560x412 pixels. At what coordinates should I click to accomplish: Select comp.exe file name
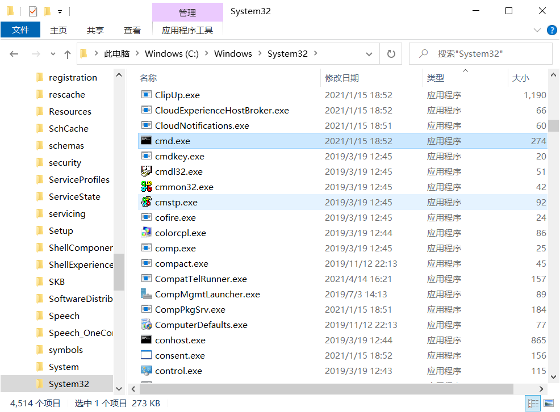coord(175,248)
